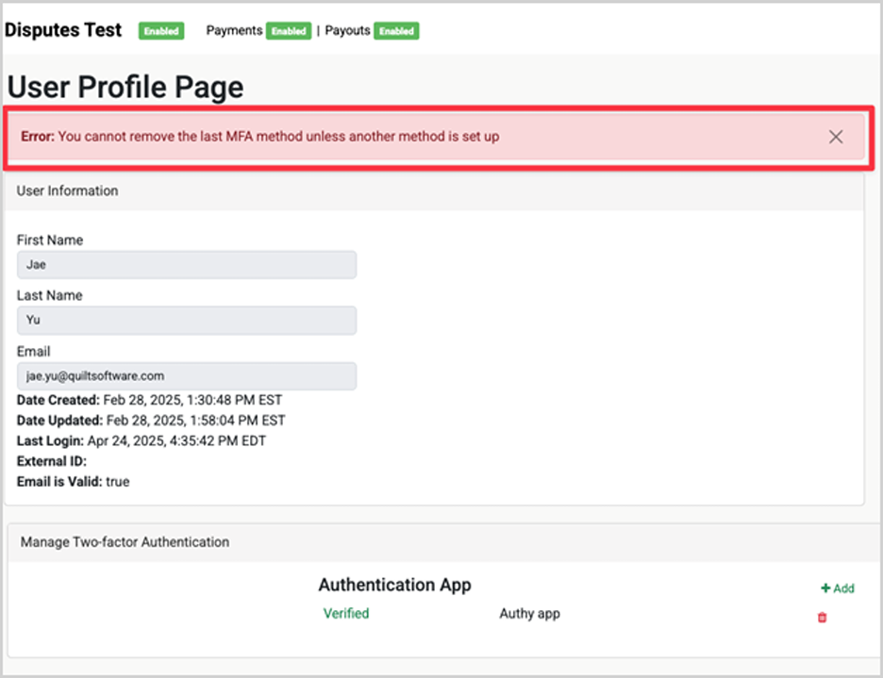The image size is (883, 678).
Task: Click into the Last Name field
Action: tap(187, 321)
